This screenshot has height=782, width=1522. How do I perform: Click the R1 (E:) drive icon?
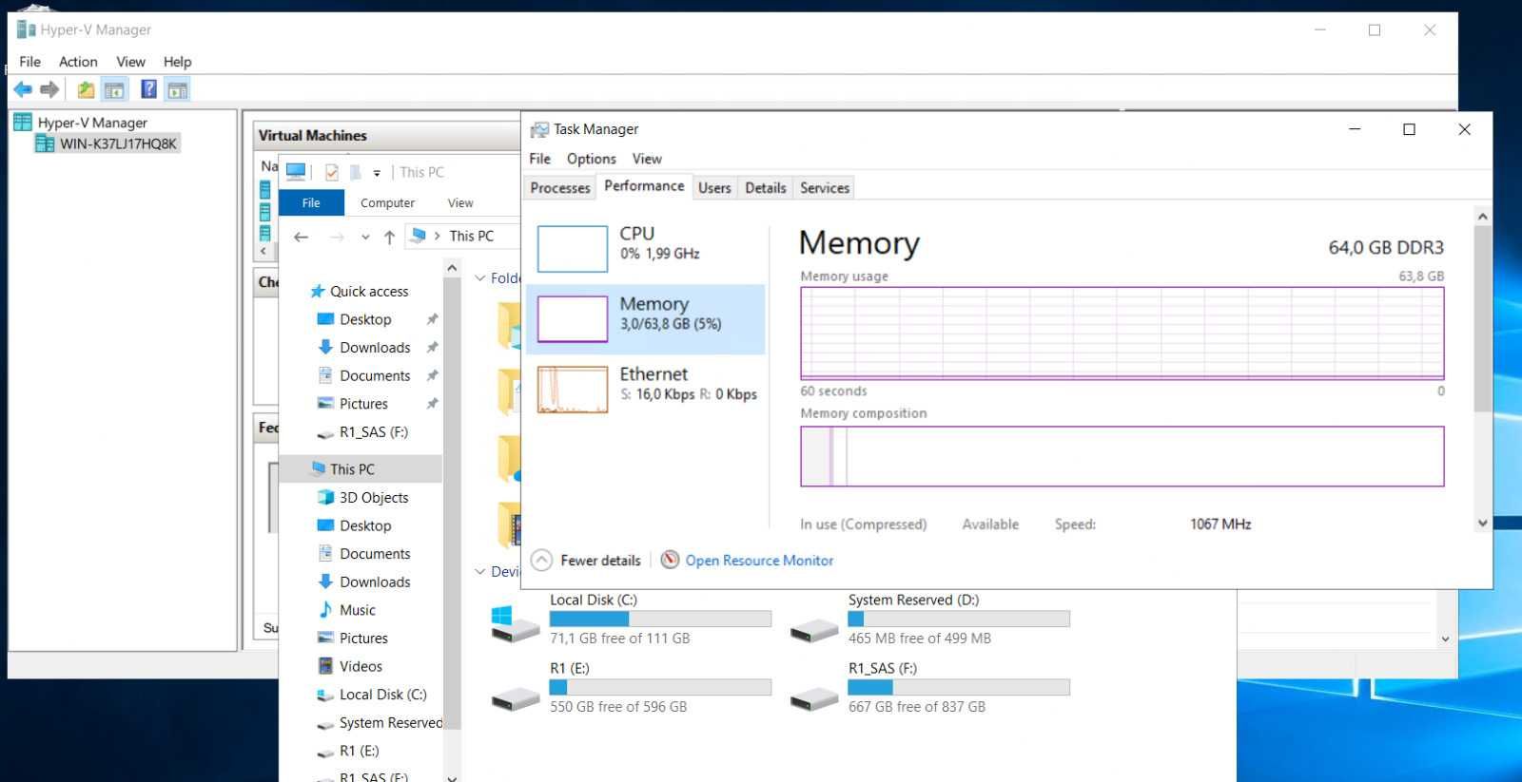(x=515, y=699)
